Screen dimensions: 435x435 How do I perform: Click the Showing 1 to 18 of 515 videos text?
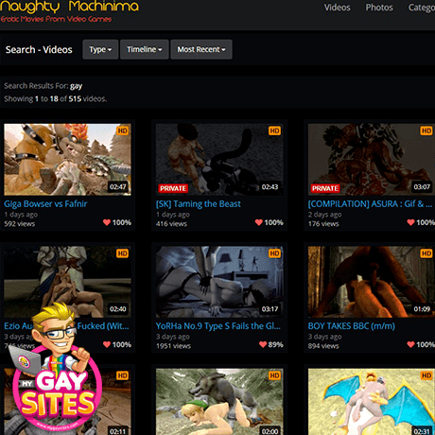coord(56,98)
